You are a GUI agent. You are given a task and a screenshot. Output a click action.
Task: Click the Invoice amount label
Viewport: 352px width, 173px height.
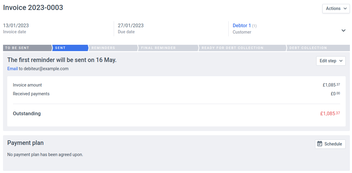tap(27, 85)
